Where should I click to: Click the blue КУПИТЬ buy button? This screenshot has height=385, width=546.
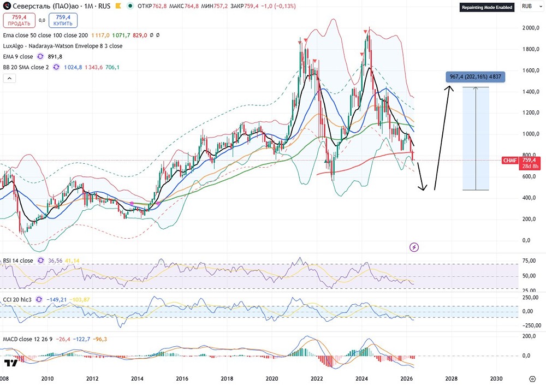(63, 20)
